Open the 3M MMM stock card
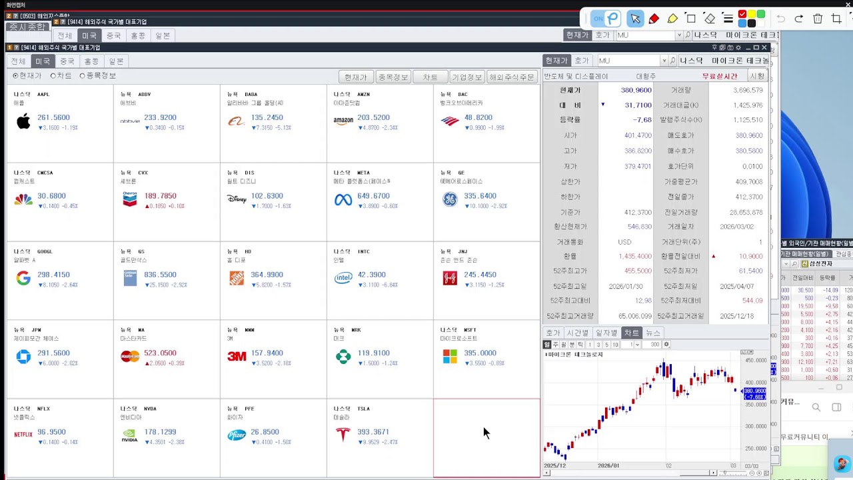This screenshot has height=480, width=853. (273, 359)
